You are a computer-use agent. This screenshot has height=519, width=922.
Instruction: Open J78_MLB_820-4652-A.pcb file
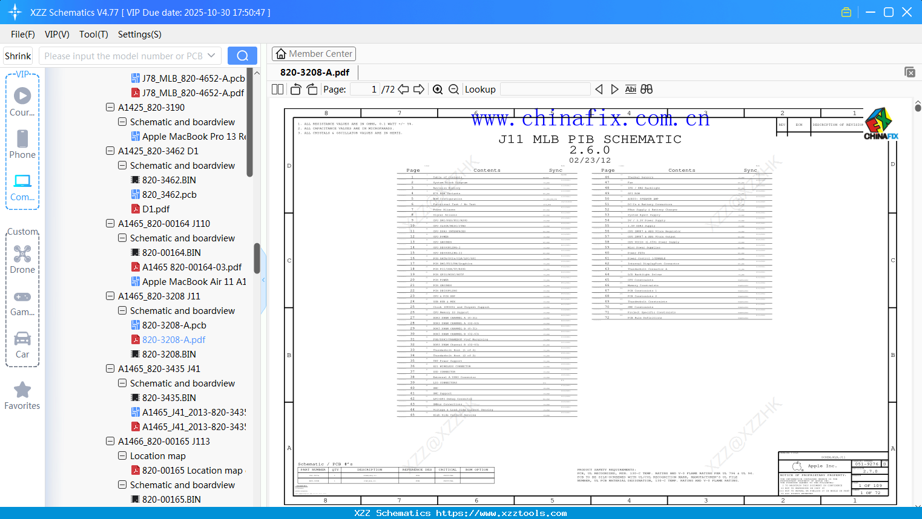pyautogui.click(x=188, y=78)
